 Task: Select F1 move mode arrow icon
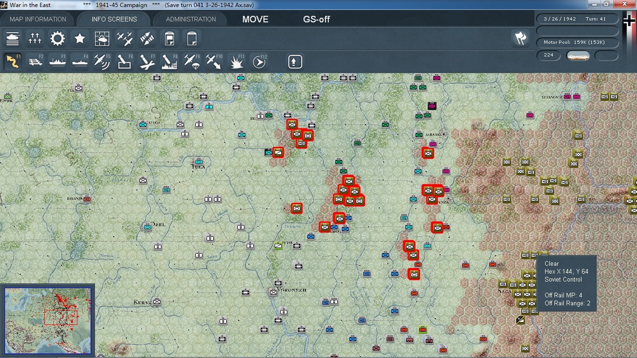pos(13,62)
